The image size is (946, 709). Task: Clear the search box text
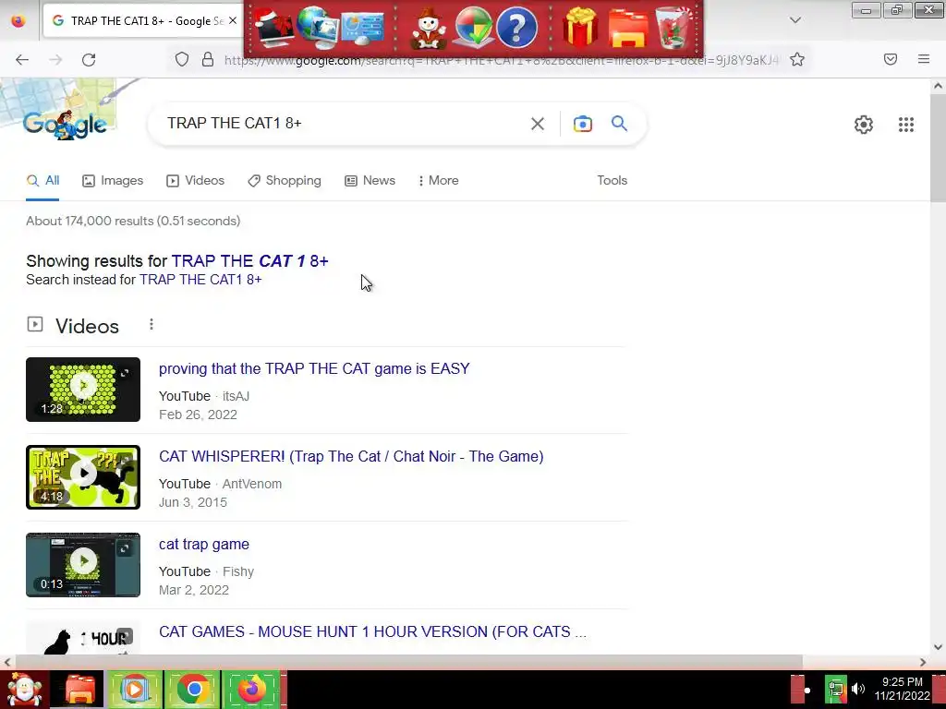[538, 124]
